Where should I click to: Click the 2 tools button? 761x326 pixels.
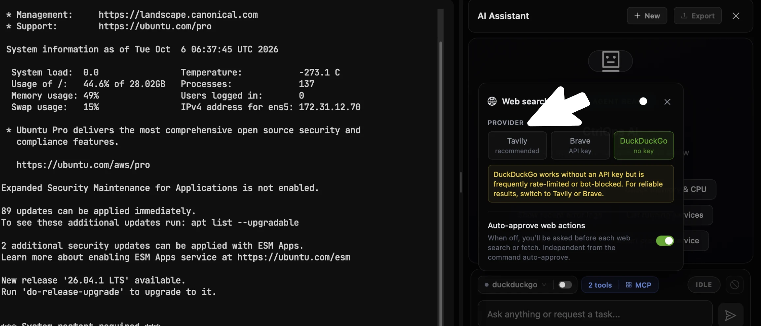[600, 285]
